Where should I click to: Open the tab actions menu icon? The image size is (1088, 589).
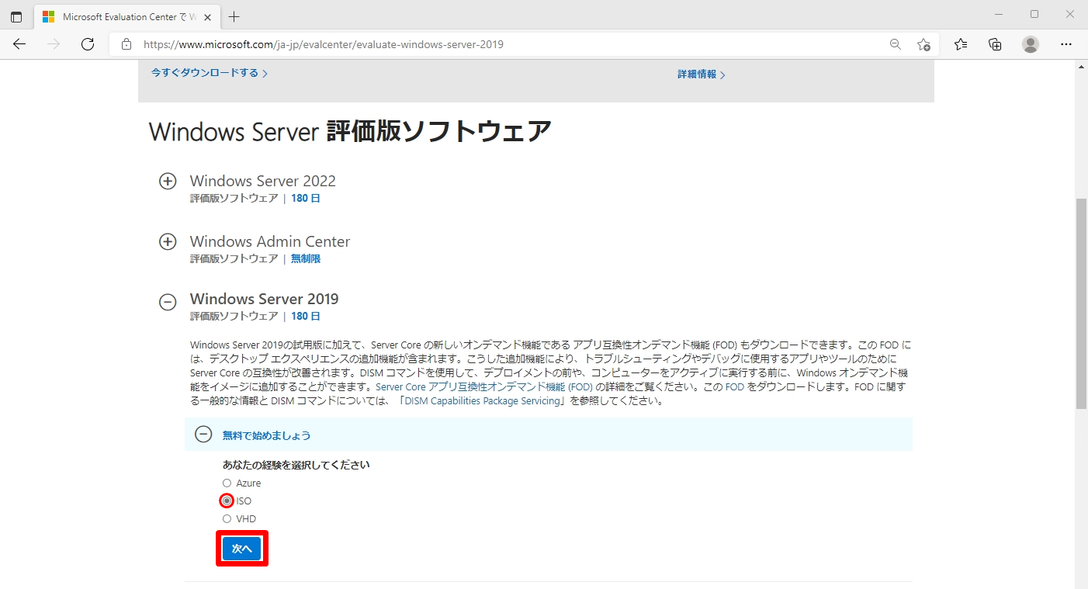point(16,16)
